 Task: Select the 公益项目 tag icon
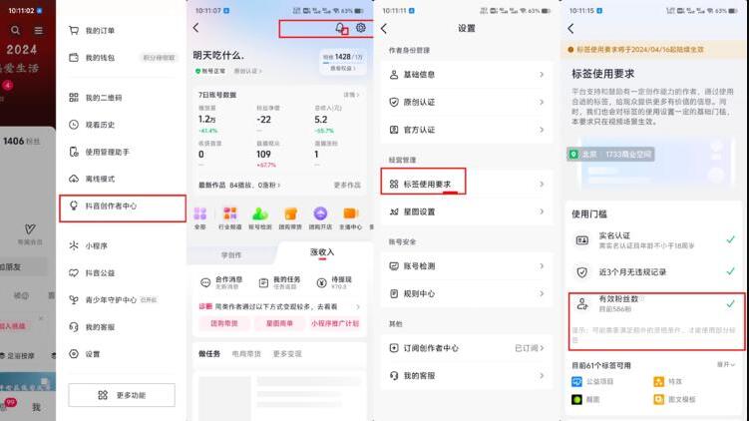tap(577, 381)
